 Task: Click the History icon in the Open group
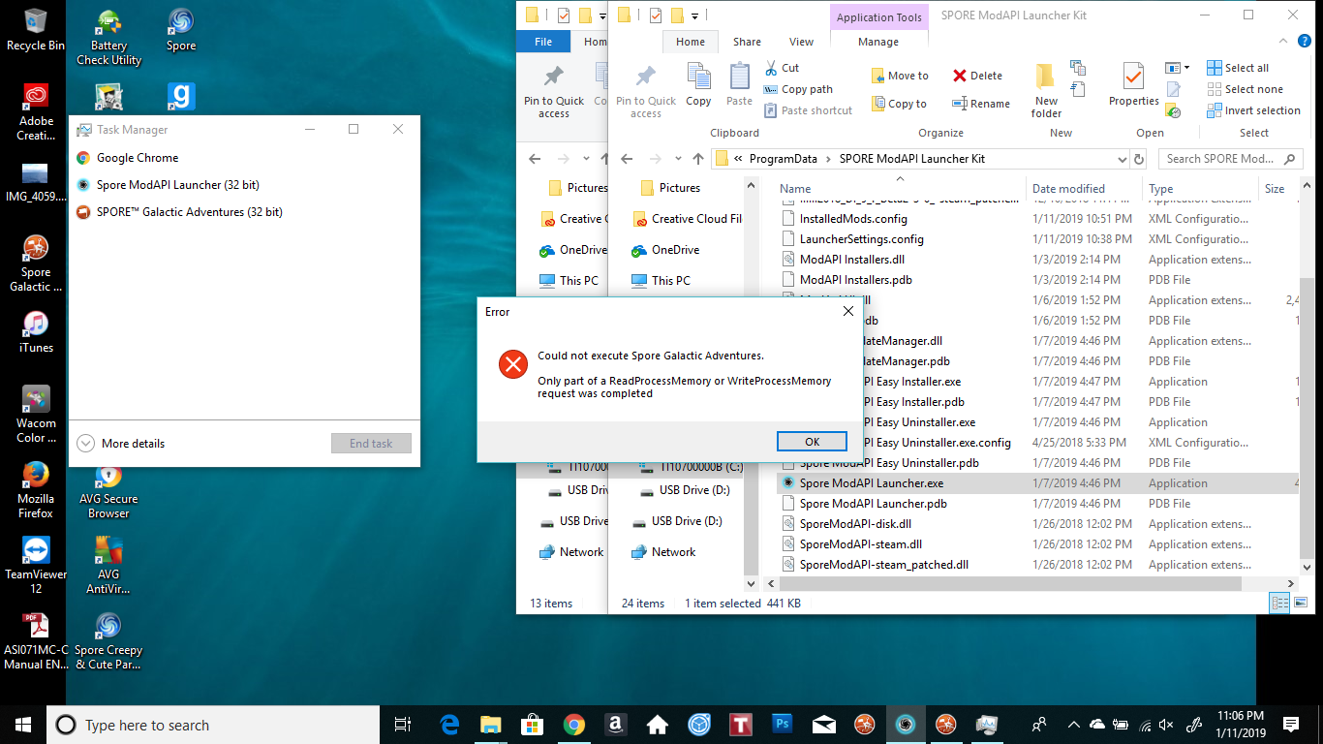click(1173, 111)
